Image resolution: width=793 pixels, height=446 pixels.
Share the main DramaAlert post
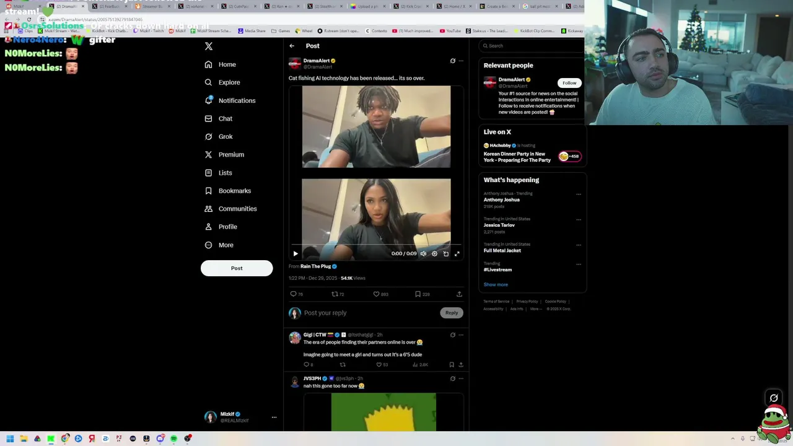(459, 294)
